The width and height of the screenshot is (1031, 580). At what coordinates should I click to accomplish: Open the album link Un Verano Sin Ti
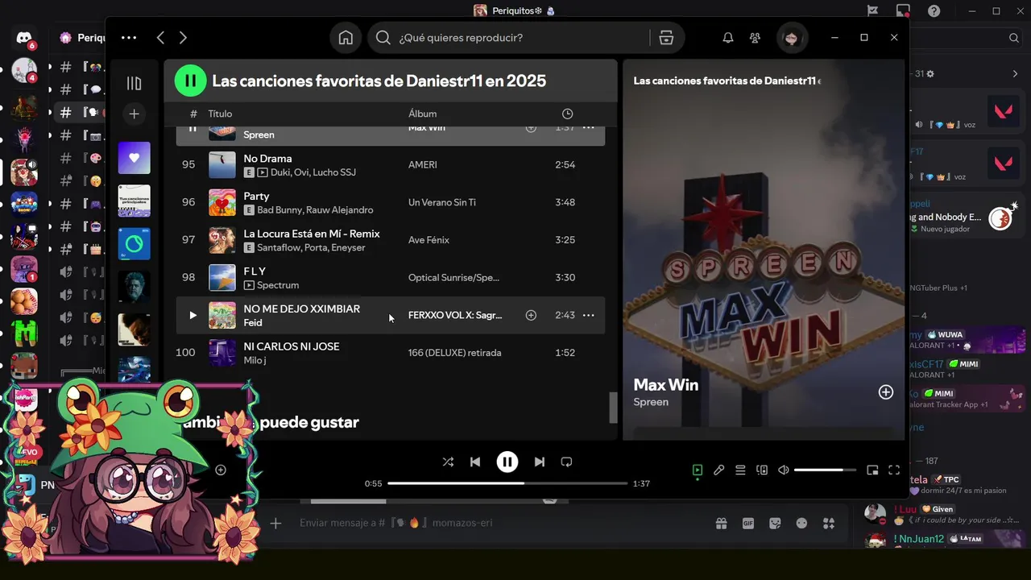pyautogui.click(x=441, y=202)
